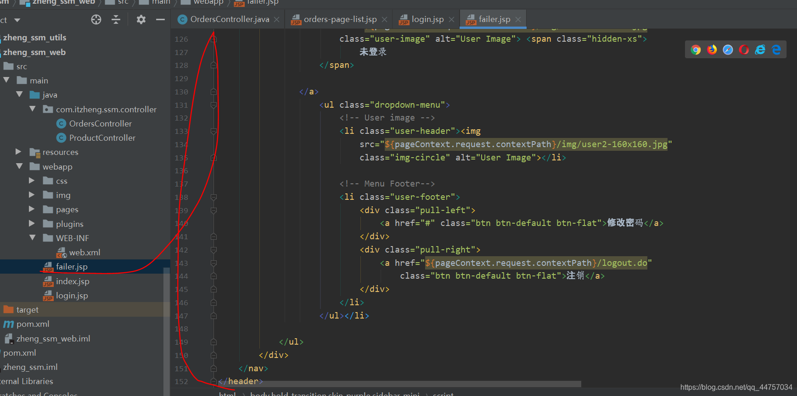The width and height of the screenshot is (797, 396).
Task: Open project panel settings gear
Action: click(x=141, y=20)
